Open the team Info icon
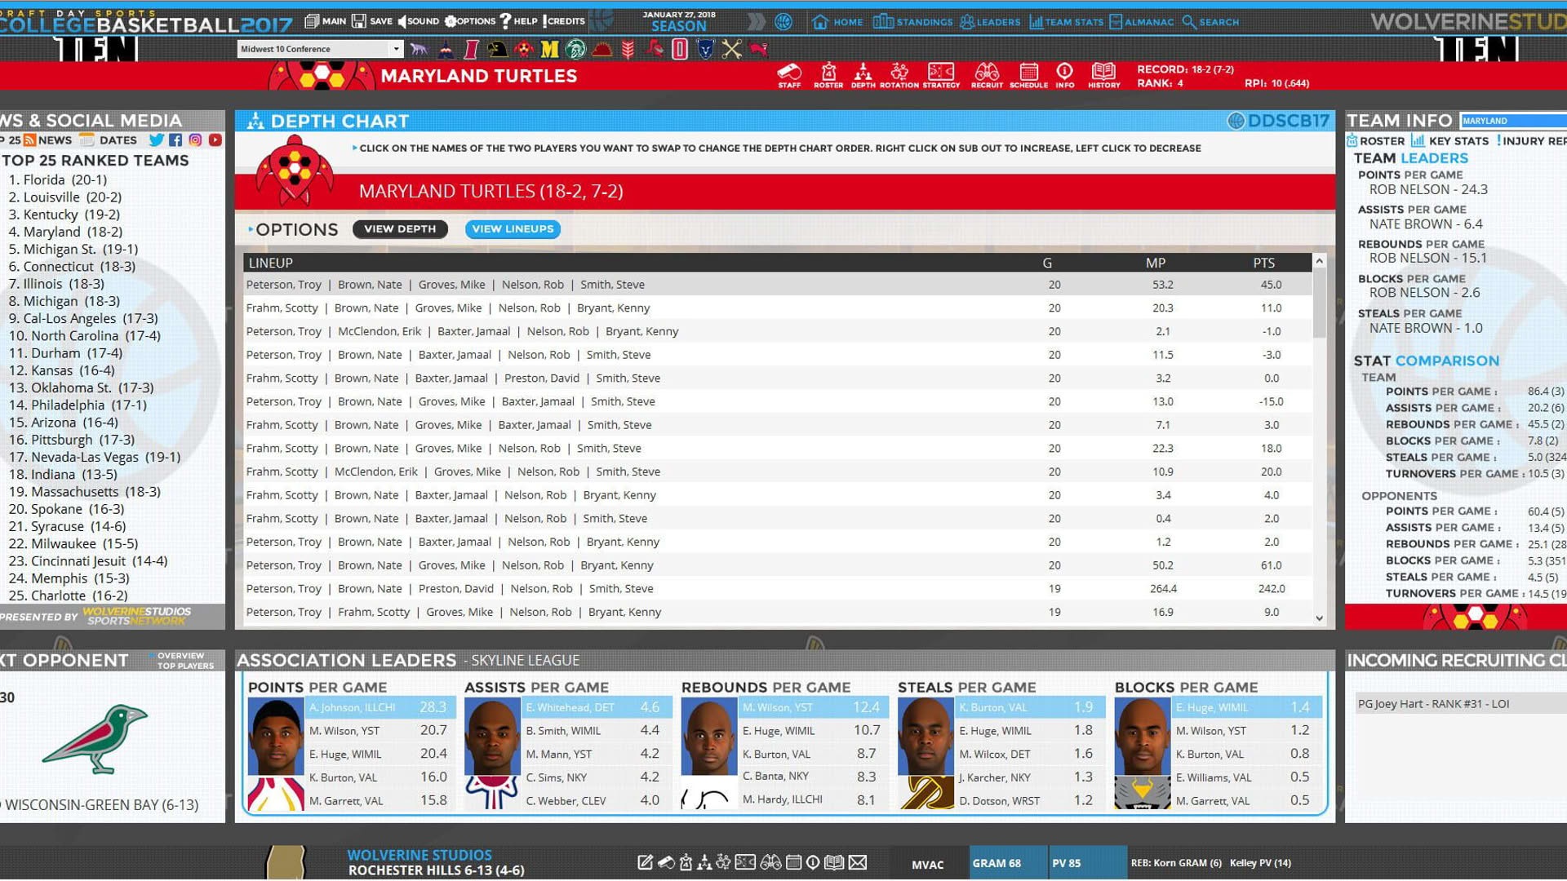This screenshot has width=1567, height=881. [1064, 75]
